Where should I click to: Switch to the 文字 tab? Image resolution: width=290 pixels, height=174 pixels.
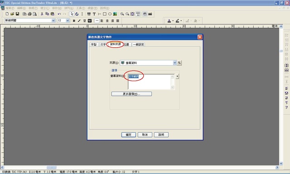[103, 44]
